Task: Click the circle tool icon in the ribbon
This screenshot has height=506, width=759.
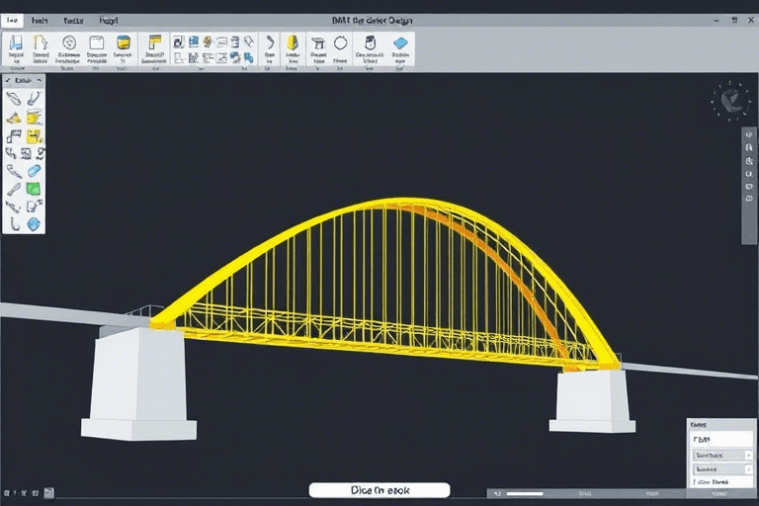Action: click(341, 42)
